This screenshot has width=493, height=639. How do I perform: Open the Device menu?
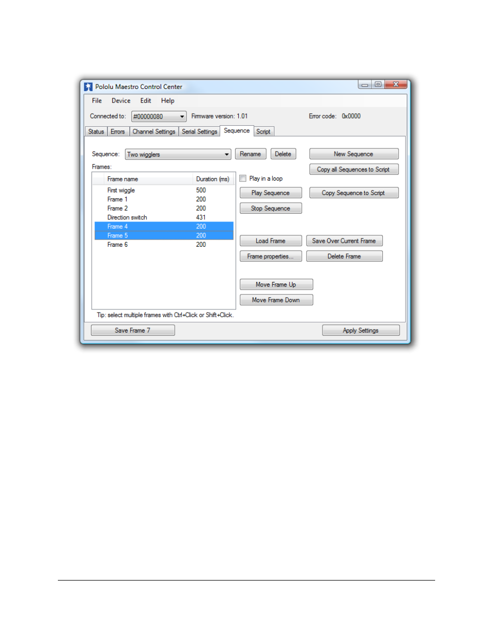coord(121,101)
